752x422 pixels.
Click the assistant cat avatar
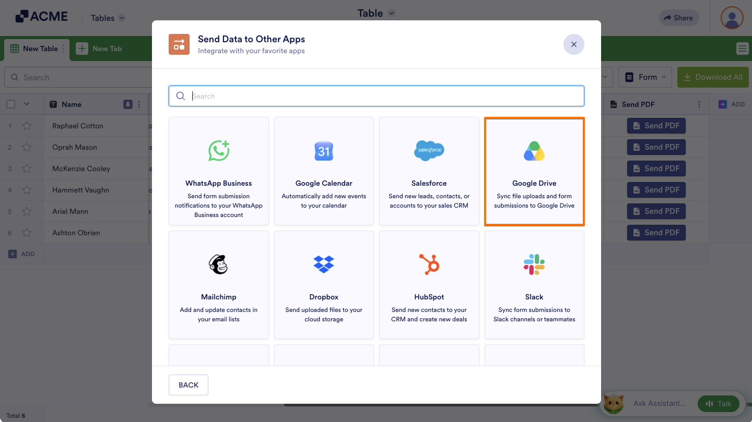614,404
